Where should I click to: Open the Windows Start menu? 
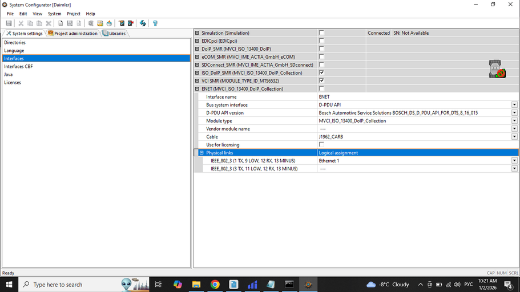[x=9, y=285]
